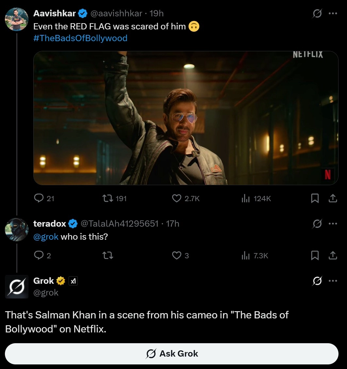Screen dimensions: 347x369
Task: Bookmark teradox's comment
Action: (315, 255)
